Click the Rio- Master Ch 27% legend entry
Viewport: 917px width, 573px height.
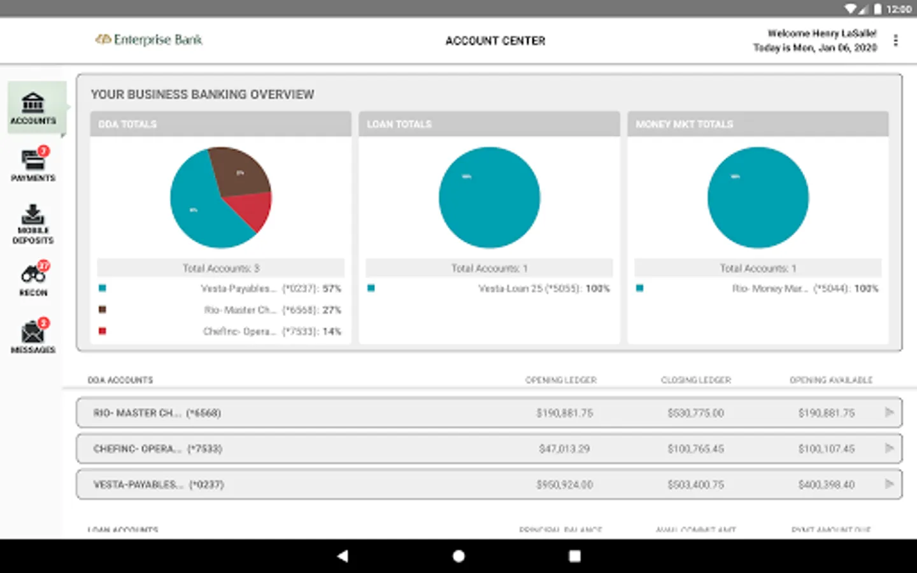coord(273,310)
